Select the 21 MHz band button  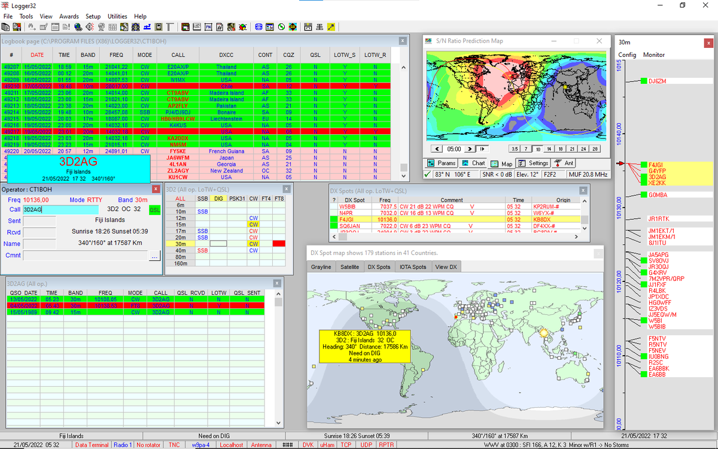[572, 148]
